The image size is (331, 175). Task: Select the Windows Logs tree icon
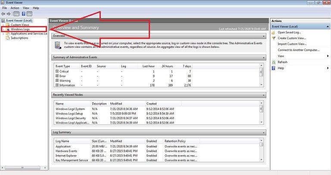tap(8, 29)
